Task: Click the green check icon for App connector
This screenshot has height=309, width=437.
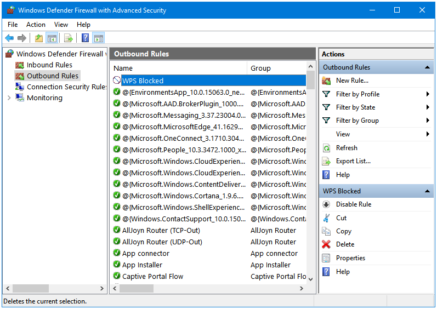Action: [116, 253]
